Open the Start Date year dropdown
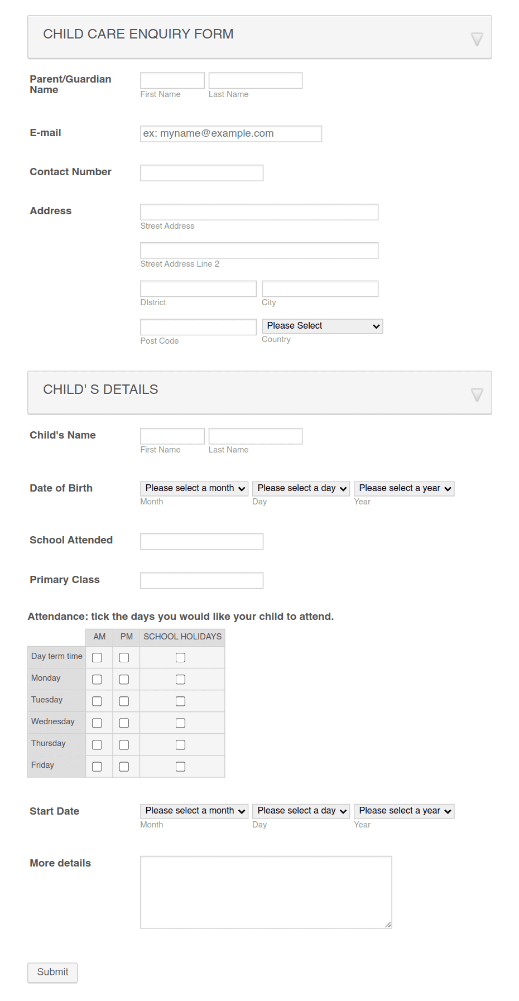Viewport: 519px width, 1001px height. pyautogui.click(x=403, y=811)
